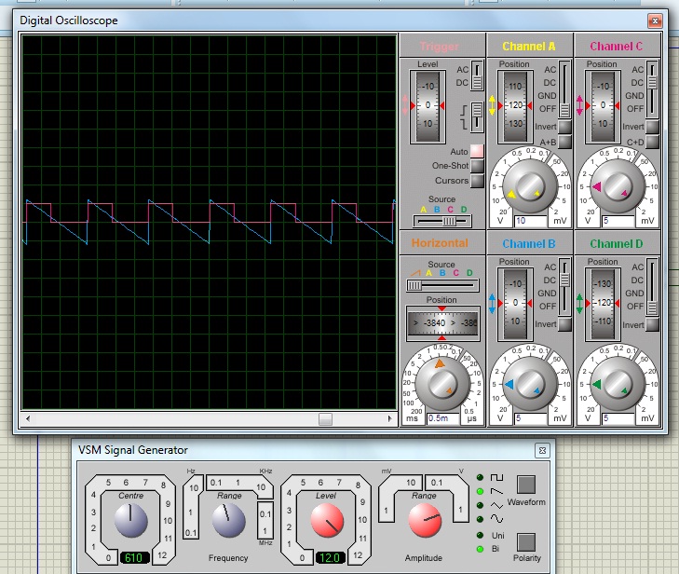Enable the trigger Auto mode button
The image size is (679, 574).
(477, 151)
